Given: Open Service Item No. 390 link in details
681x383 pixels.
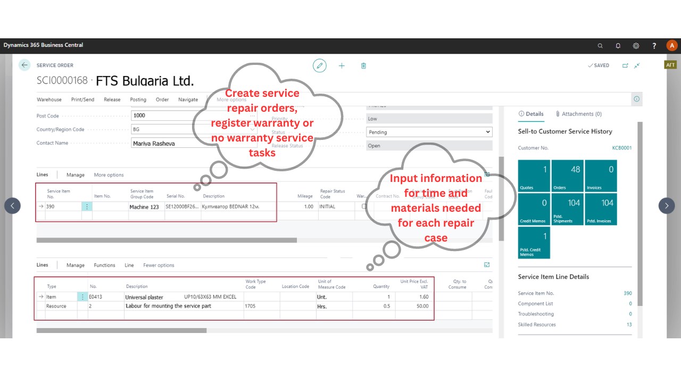Looking at the screenshot, I should (628, 294).
